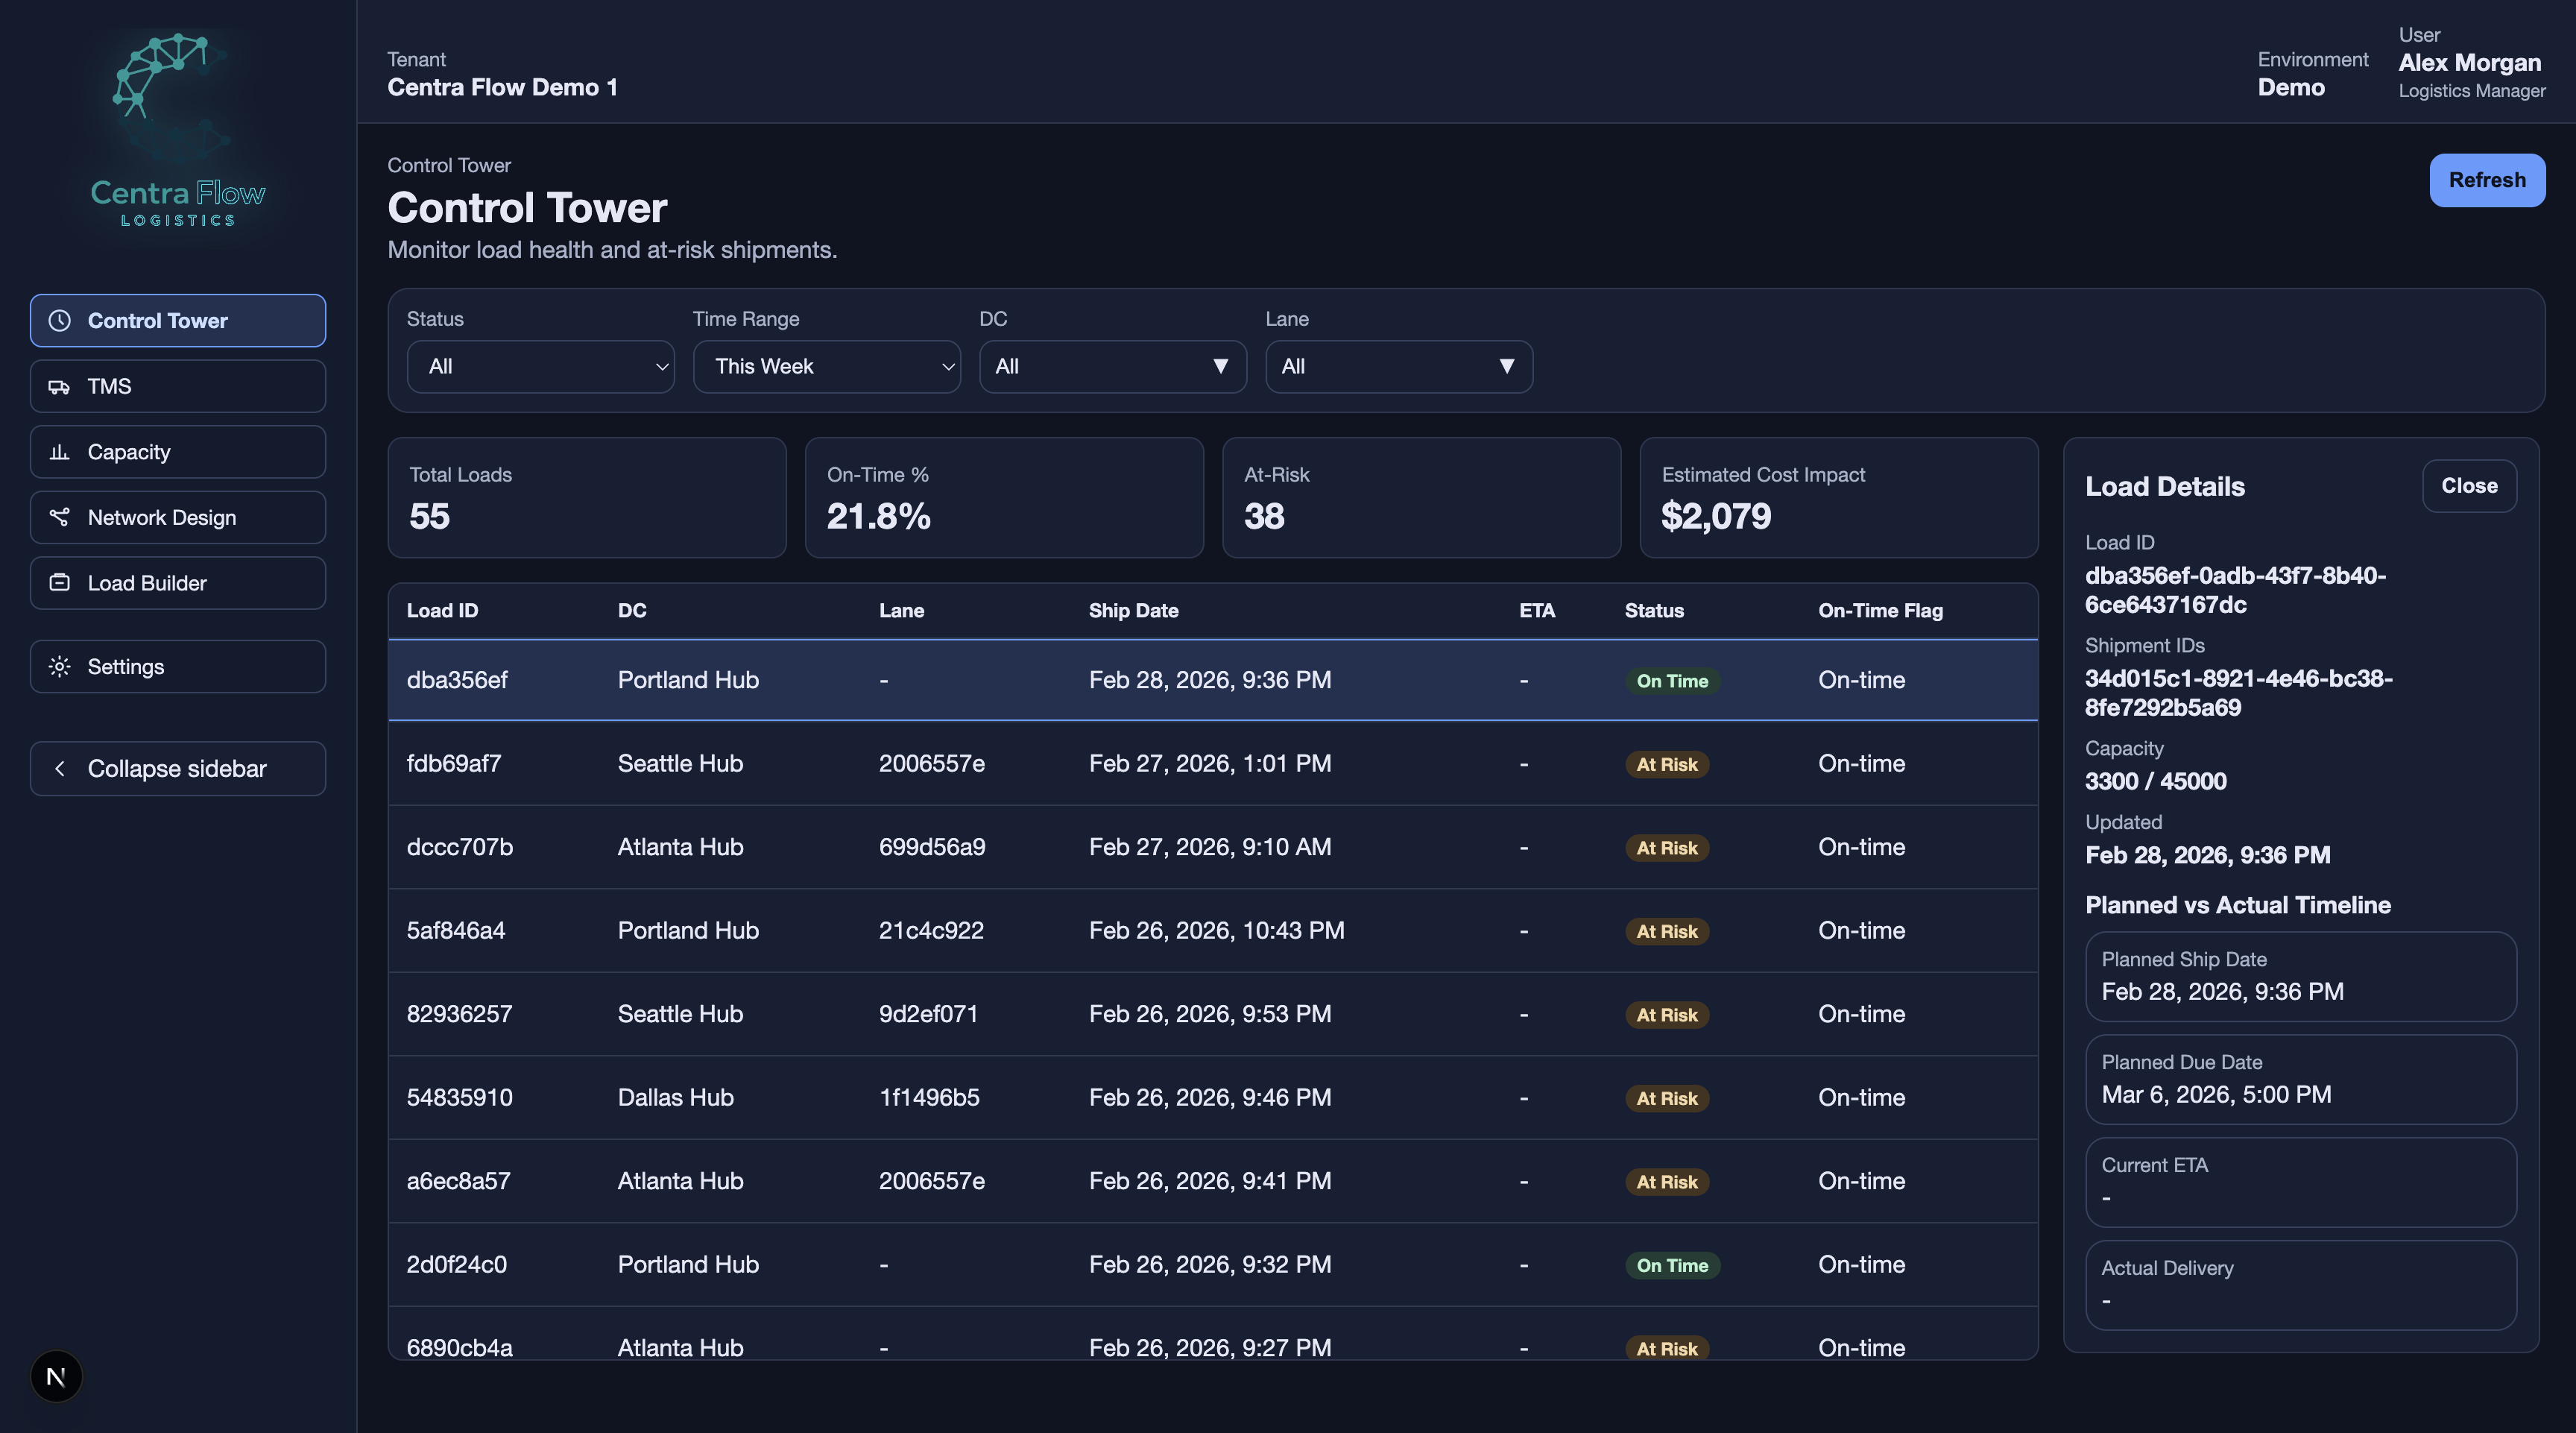Click At Risk badge for load 54835910
This screenshot has height=1433, width=2576.
tap(1666, 1098)
